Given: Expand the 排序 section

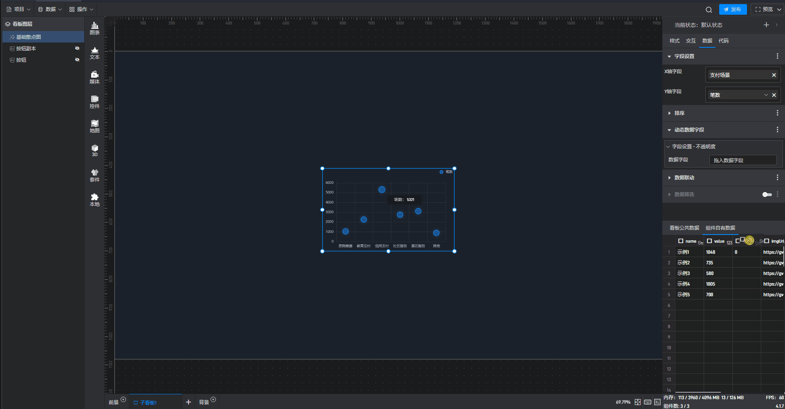Looking at the screenshot, I should pyautogui.click(x=679, y=113).
